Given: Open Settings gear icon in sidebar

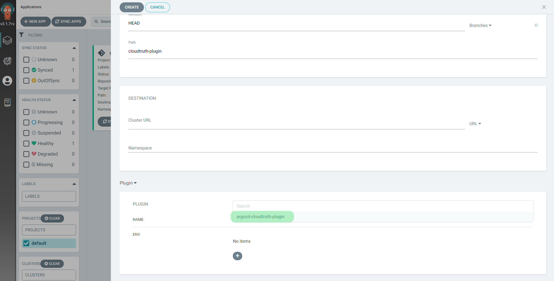Looking at the screenshot, I should click(x=7, y=61).
